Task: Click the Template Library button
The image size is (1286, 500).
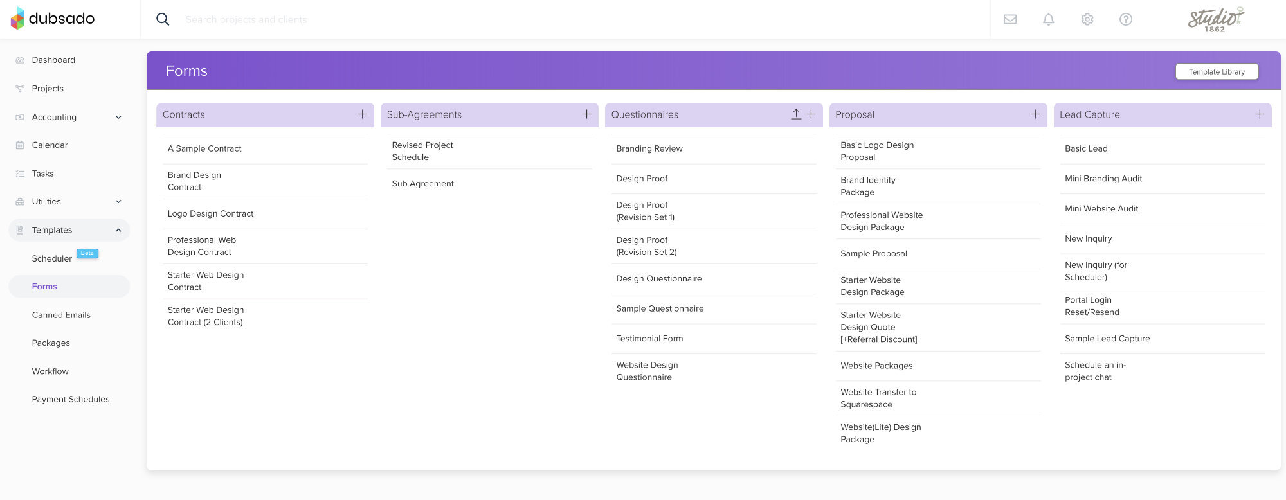Action: [1217, 72]
